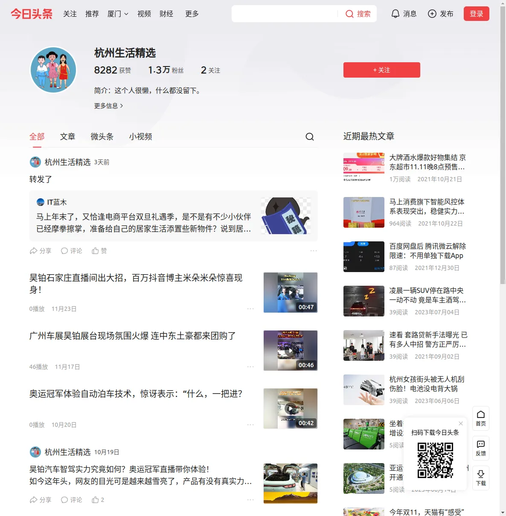Open article 大牌酒水爆款好物集结
Viewport: 506px width, 516px height.
pyautogui.click(x=427, y=162)
